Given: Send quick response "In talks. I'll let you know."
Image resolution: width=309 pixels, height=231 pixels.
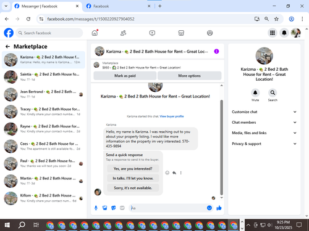Looking at the screenshot, I should coord(133,178).
